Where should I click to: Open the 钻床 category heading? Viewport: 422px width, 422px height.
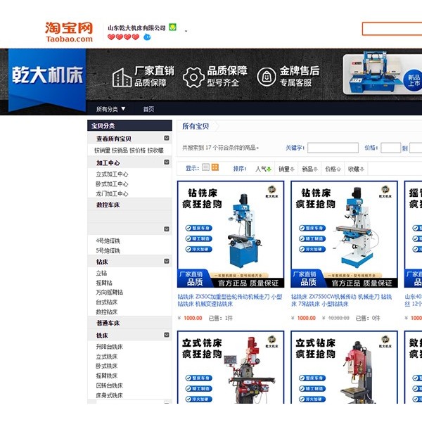click(102, 262)
